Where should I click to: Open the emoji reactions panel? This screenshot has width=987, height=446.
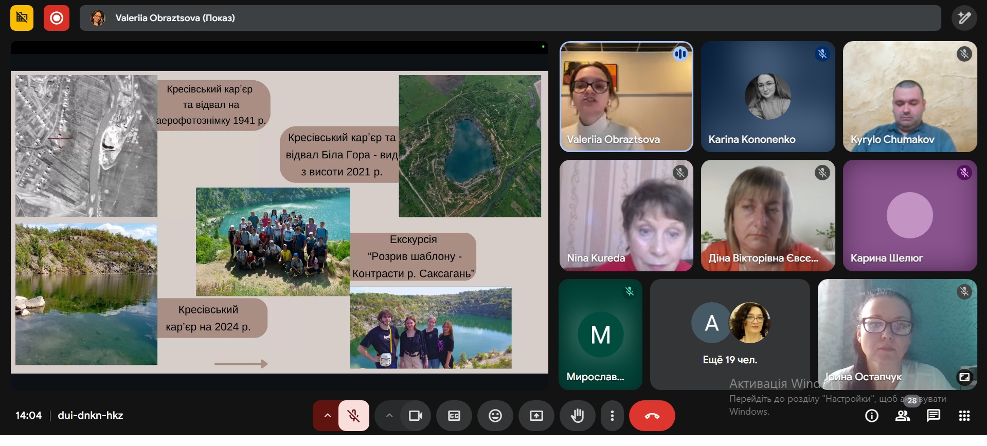point(495,416)
